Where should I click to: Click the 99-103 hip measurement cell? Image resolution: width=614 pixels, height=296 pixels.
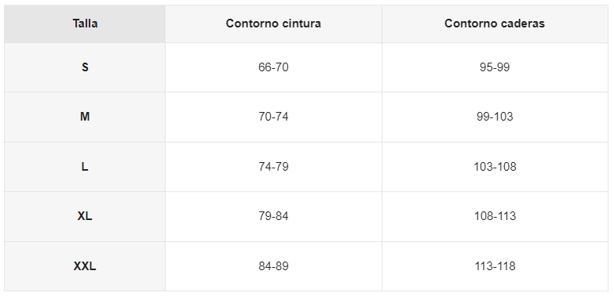coord(495,117)
